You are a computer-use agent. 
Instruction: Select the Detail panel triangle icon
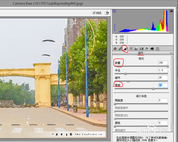click(125, 49)
